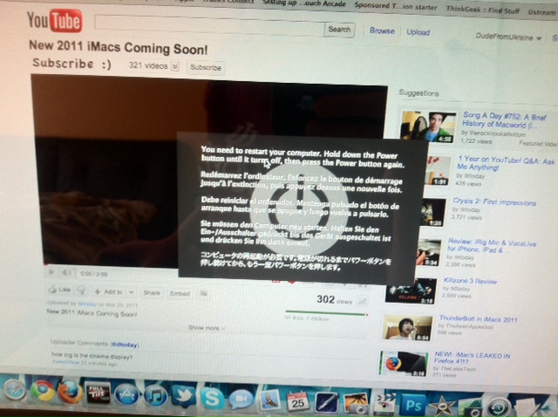Screen dimensions: 558x417
Task: Click the video play button
Action: click(51, 272)
